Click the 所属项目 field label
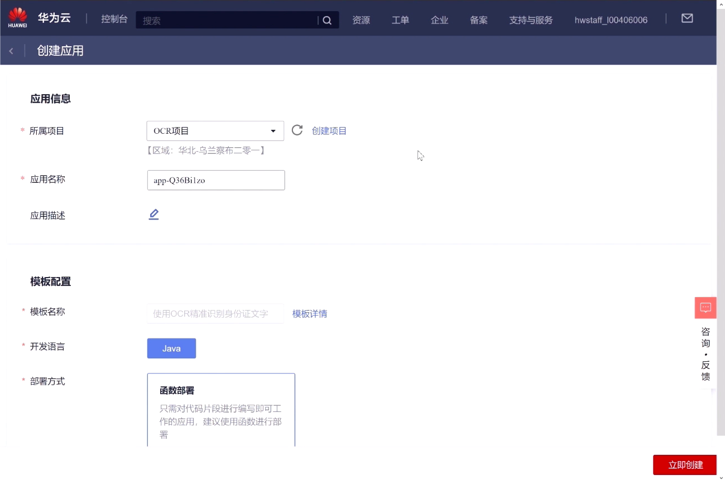Screen dimensions: 725x480 (x=47, y=131)
